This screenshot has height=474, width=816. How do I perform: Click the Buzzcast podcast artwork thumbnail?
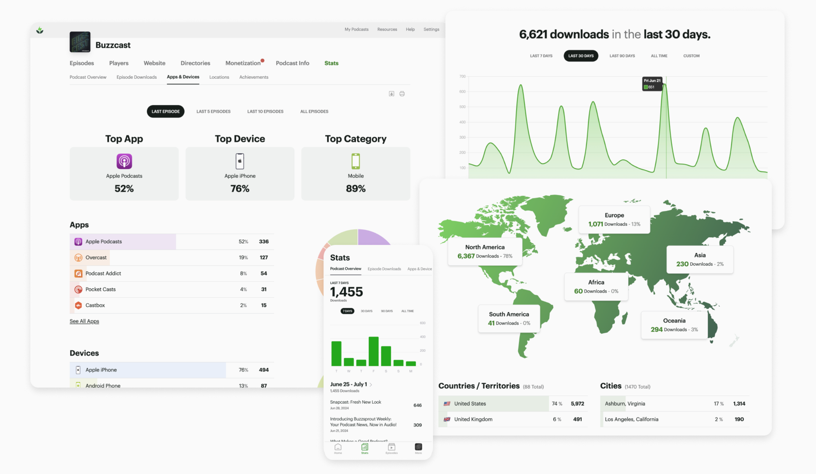(80, 42)
